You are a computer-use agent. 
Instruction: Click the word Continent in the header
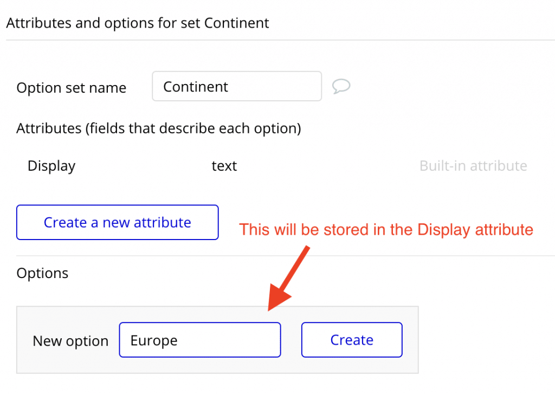[x=236, y=23]
